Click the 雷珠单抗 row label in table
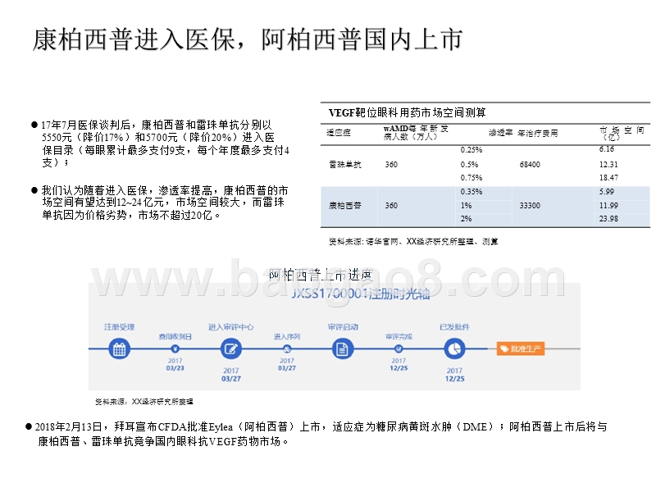656x492 pixels. 345,165
